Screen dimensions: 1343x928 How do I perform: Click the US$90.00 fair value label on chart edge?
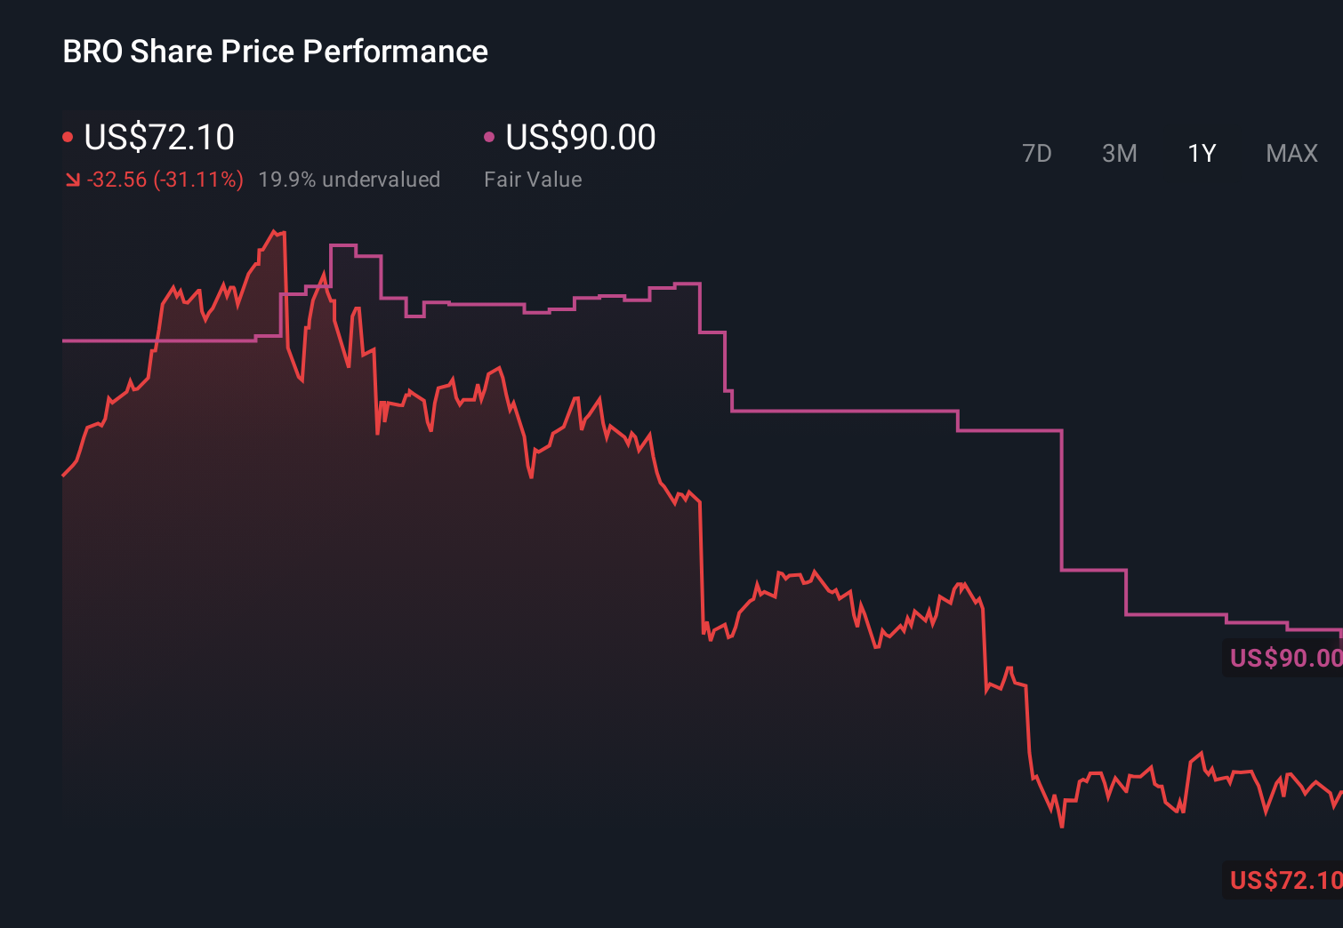click(x=1283, y=659)
